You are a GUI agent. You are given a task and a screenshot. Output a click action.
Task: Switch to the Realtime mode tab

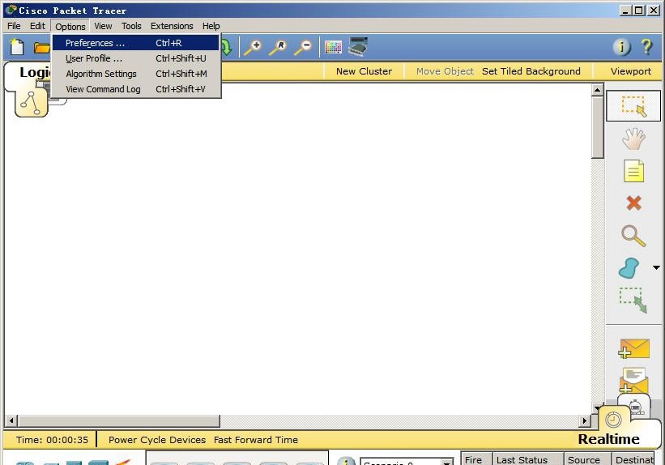tap(608, 439)
